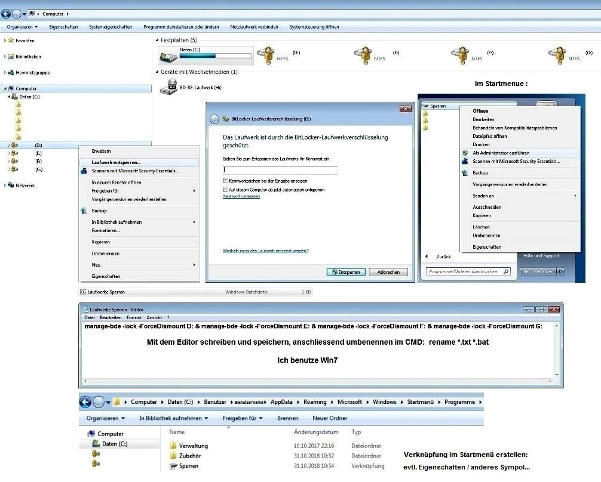Expand the Favoriten tree node

tap(5, 40)
